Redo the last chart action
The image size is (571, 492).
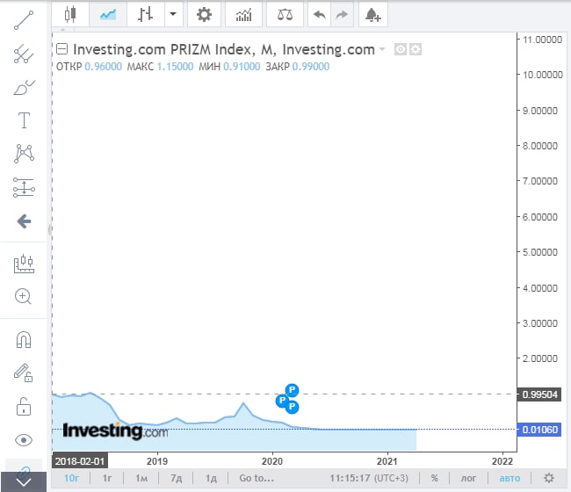(x=342, y=15)
